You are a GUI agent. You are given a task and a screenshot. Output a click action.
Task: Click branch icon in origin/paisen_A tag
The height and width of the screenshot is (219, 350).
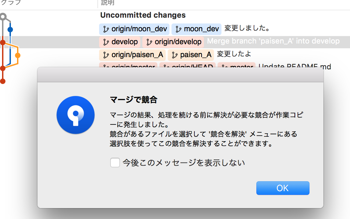point(106,55)
